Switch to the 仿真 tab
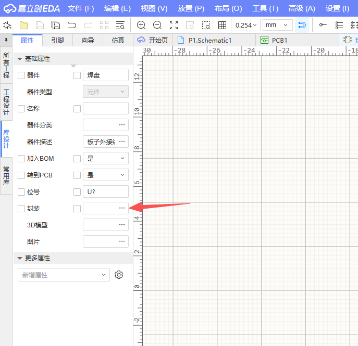 118,41
